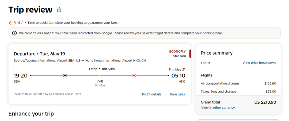Screen dimensions: 289x121
Task: Click the Air transportation charges row
Action: (x=238, y=83)
